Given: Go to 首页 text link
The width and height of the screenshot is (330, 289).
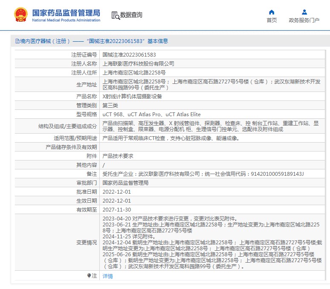Looking at the screenshot, I should pyautogui.click(x=272, y=20).
